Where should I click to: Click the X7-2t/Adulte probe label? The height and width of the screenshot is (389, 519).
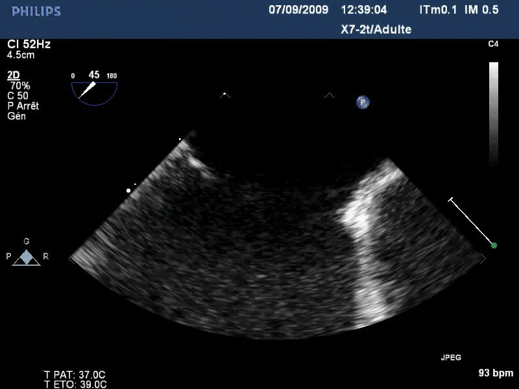tap(376, 29)
